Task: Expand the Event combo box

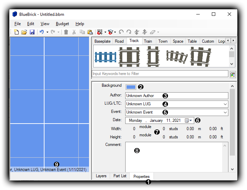Action: (225, 113)
